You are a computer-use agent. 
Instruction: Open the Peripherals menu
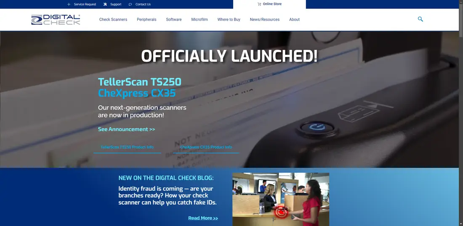click(x=146, y=19)
